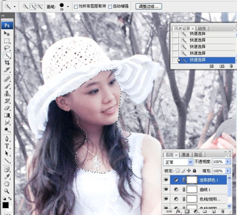Hide the 选取颜色 1 layer
The height and width of the screenshot is (215, 237).
[166, 180]
